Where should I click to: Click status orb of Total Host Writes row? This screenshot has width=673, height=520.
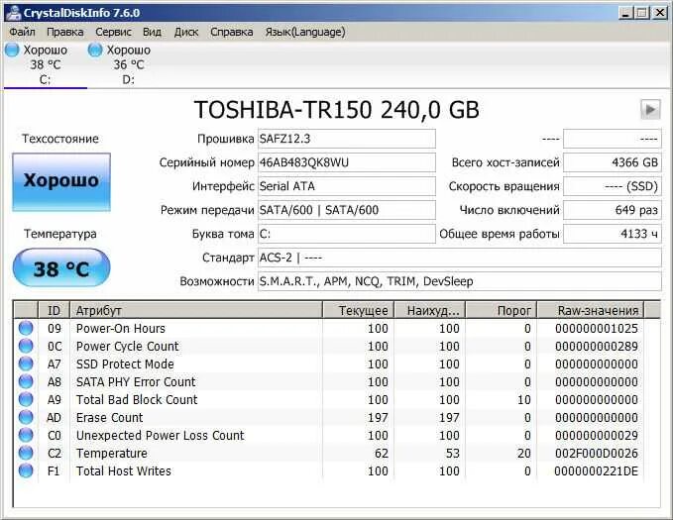click(x=26, y=470)
